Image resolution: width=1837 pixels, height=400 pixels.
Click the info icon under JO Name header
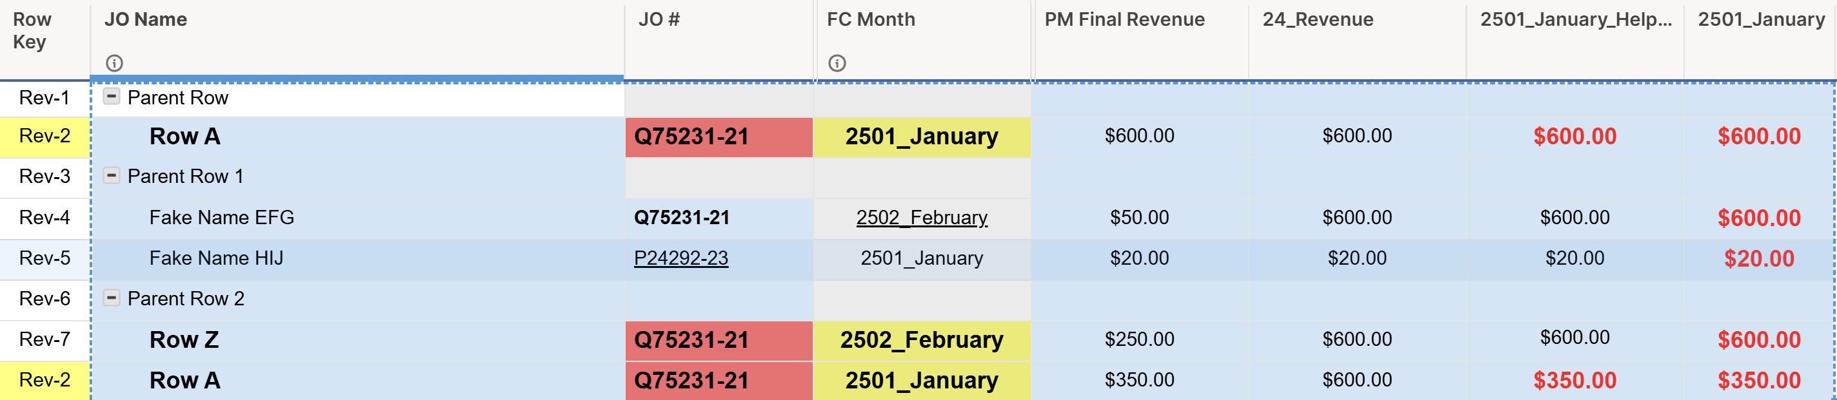click(x=114, y=63)
